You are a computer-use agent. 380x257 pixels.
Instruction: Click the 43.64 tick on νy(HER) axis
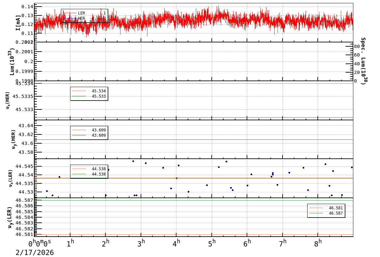coord(25,126)
